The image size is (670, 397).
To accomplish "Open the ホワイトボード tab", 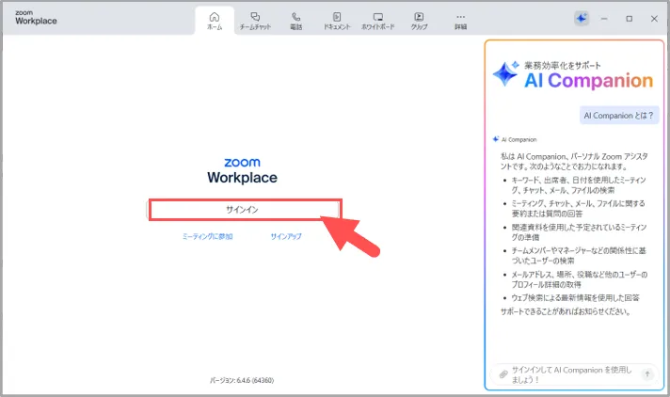I will click(377, 21).
